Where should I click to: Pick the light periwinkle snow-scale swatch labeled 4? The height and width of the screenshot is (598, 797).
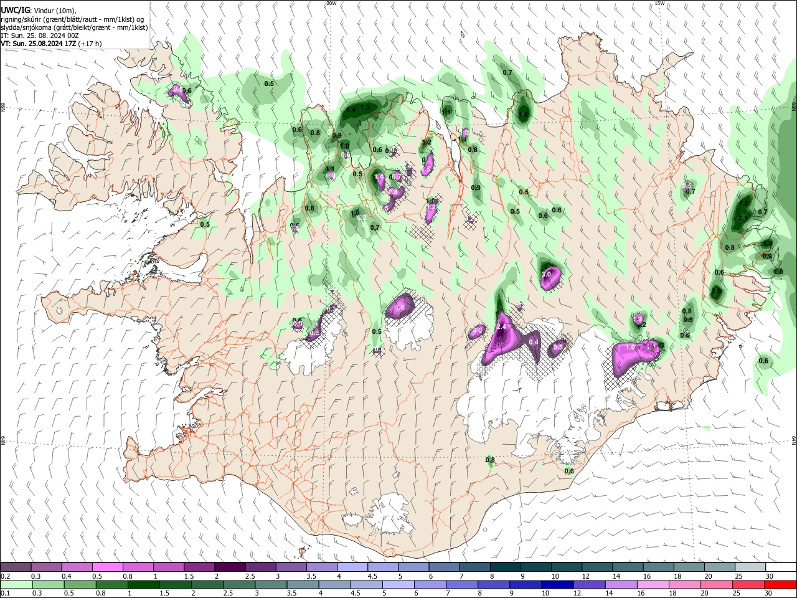point(352,567)
